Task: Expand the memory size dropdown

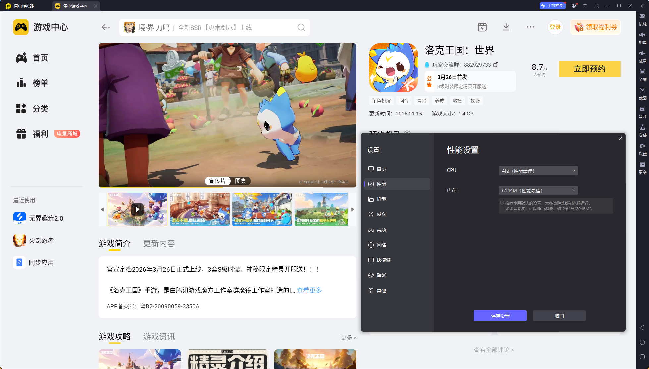Action: click(x=538, y=190)
